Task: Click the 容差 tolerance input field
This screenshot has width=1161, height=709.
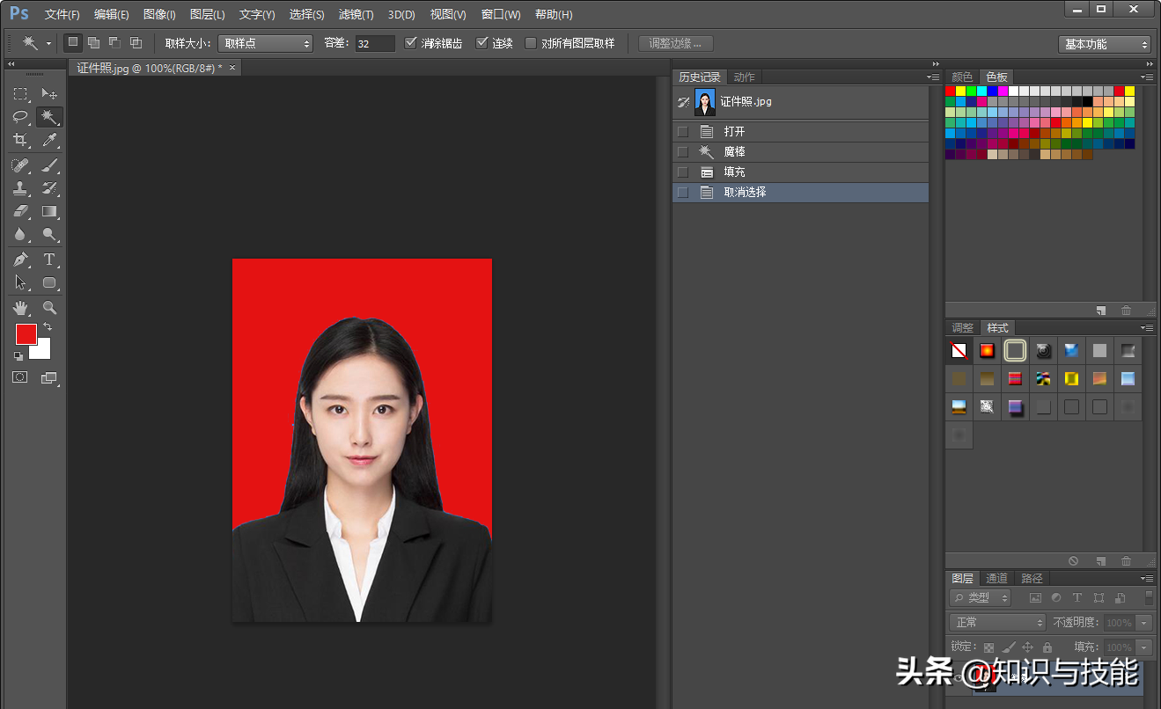Action: [x=374, y=43]
